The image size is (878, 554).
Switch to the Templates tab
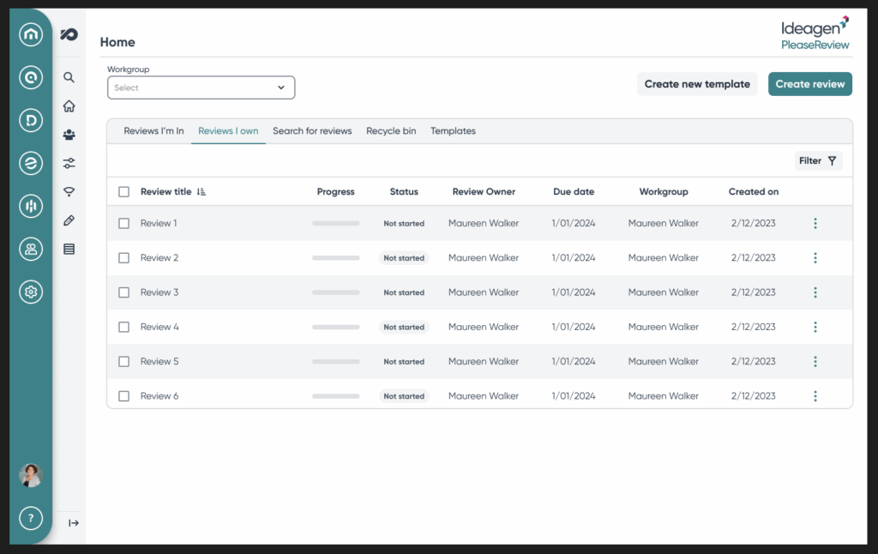click(x=453, y=131)
